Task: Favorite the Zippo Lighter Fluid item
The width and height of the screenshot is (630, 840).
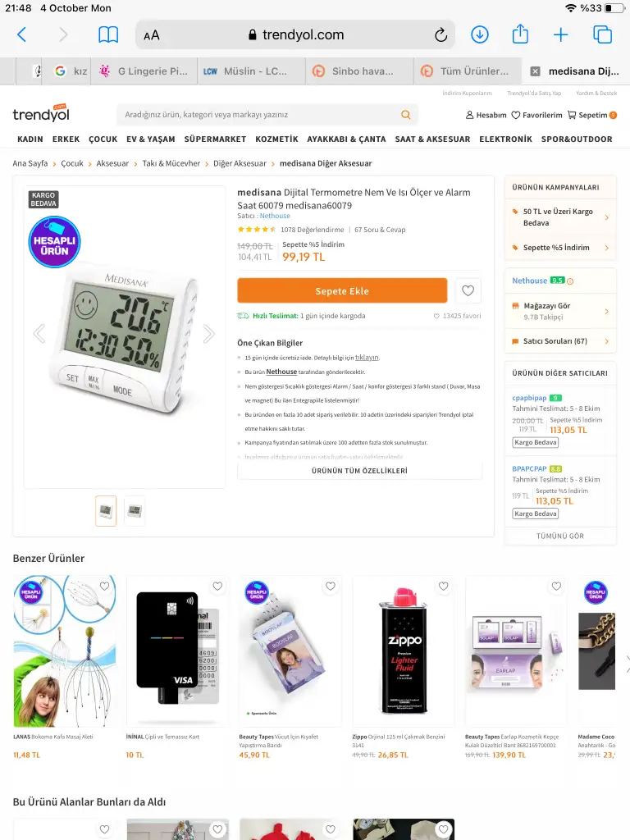Action: pos(443,586)
